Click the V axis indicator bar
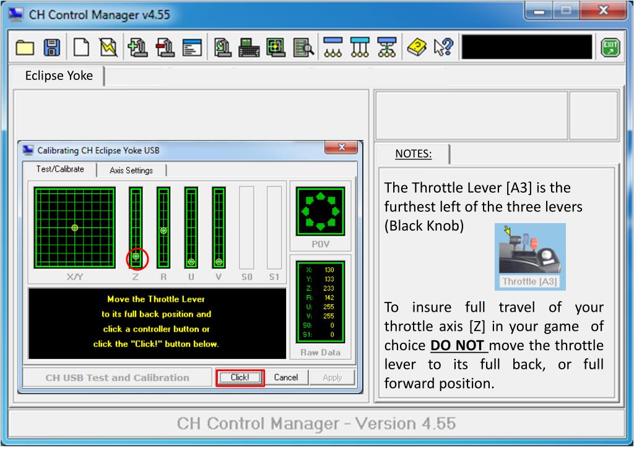The image size is (634, 476). 219,227
